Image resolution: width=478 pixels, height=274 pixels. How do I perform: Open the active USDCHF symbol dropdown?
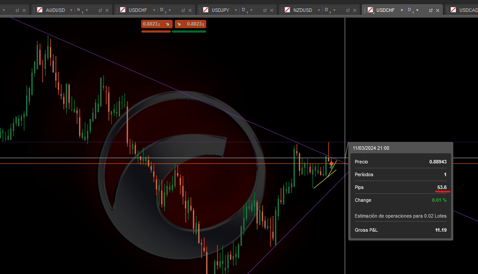402,10
